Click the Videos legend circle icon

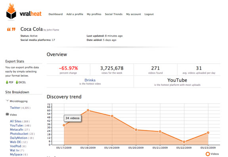pyautogui.click(x=208, y=154)
